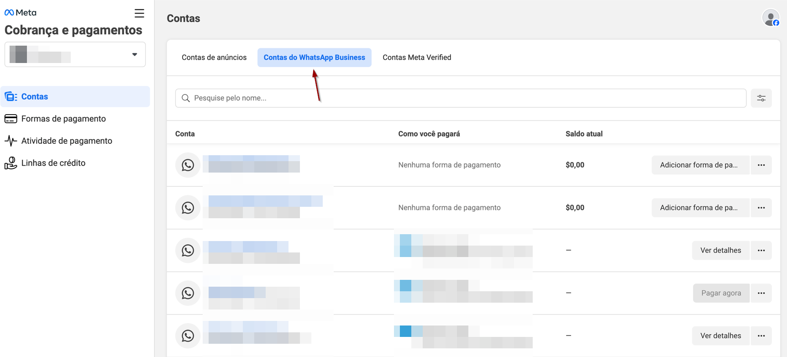Click the WhatsApp icon of the first account
The width and height of the screenshot is (787, 357).
188,165
